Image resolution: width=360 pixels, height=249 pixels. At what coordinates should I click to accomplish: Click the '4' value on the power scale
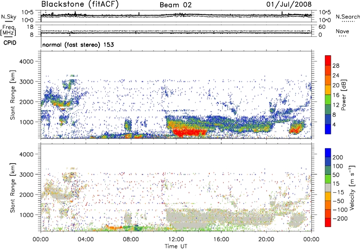coord(334,124)
